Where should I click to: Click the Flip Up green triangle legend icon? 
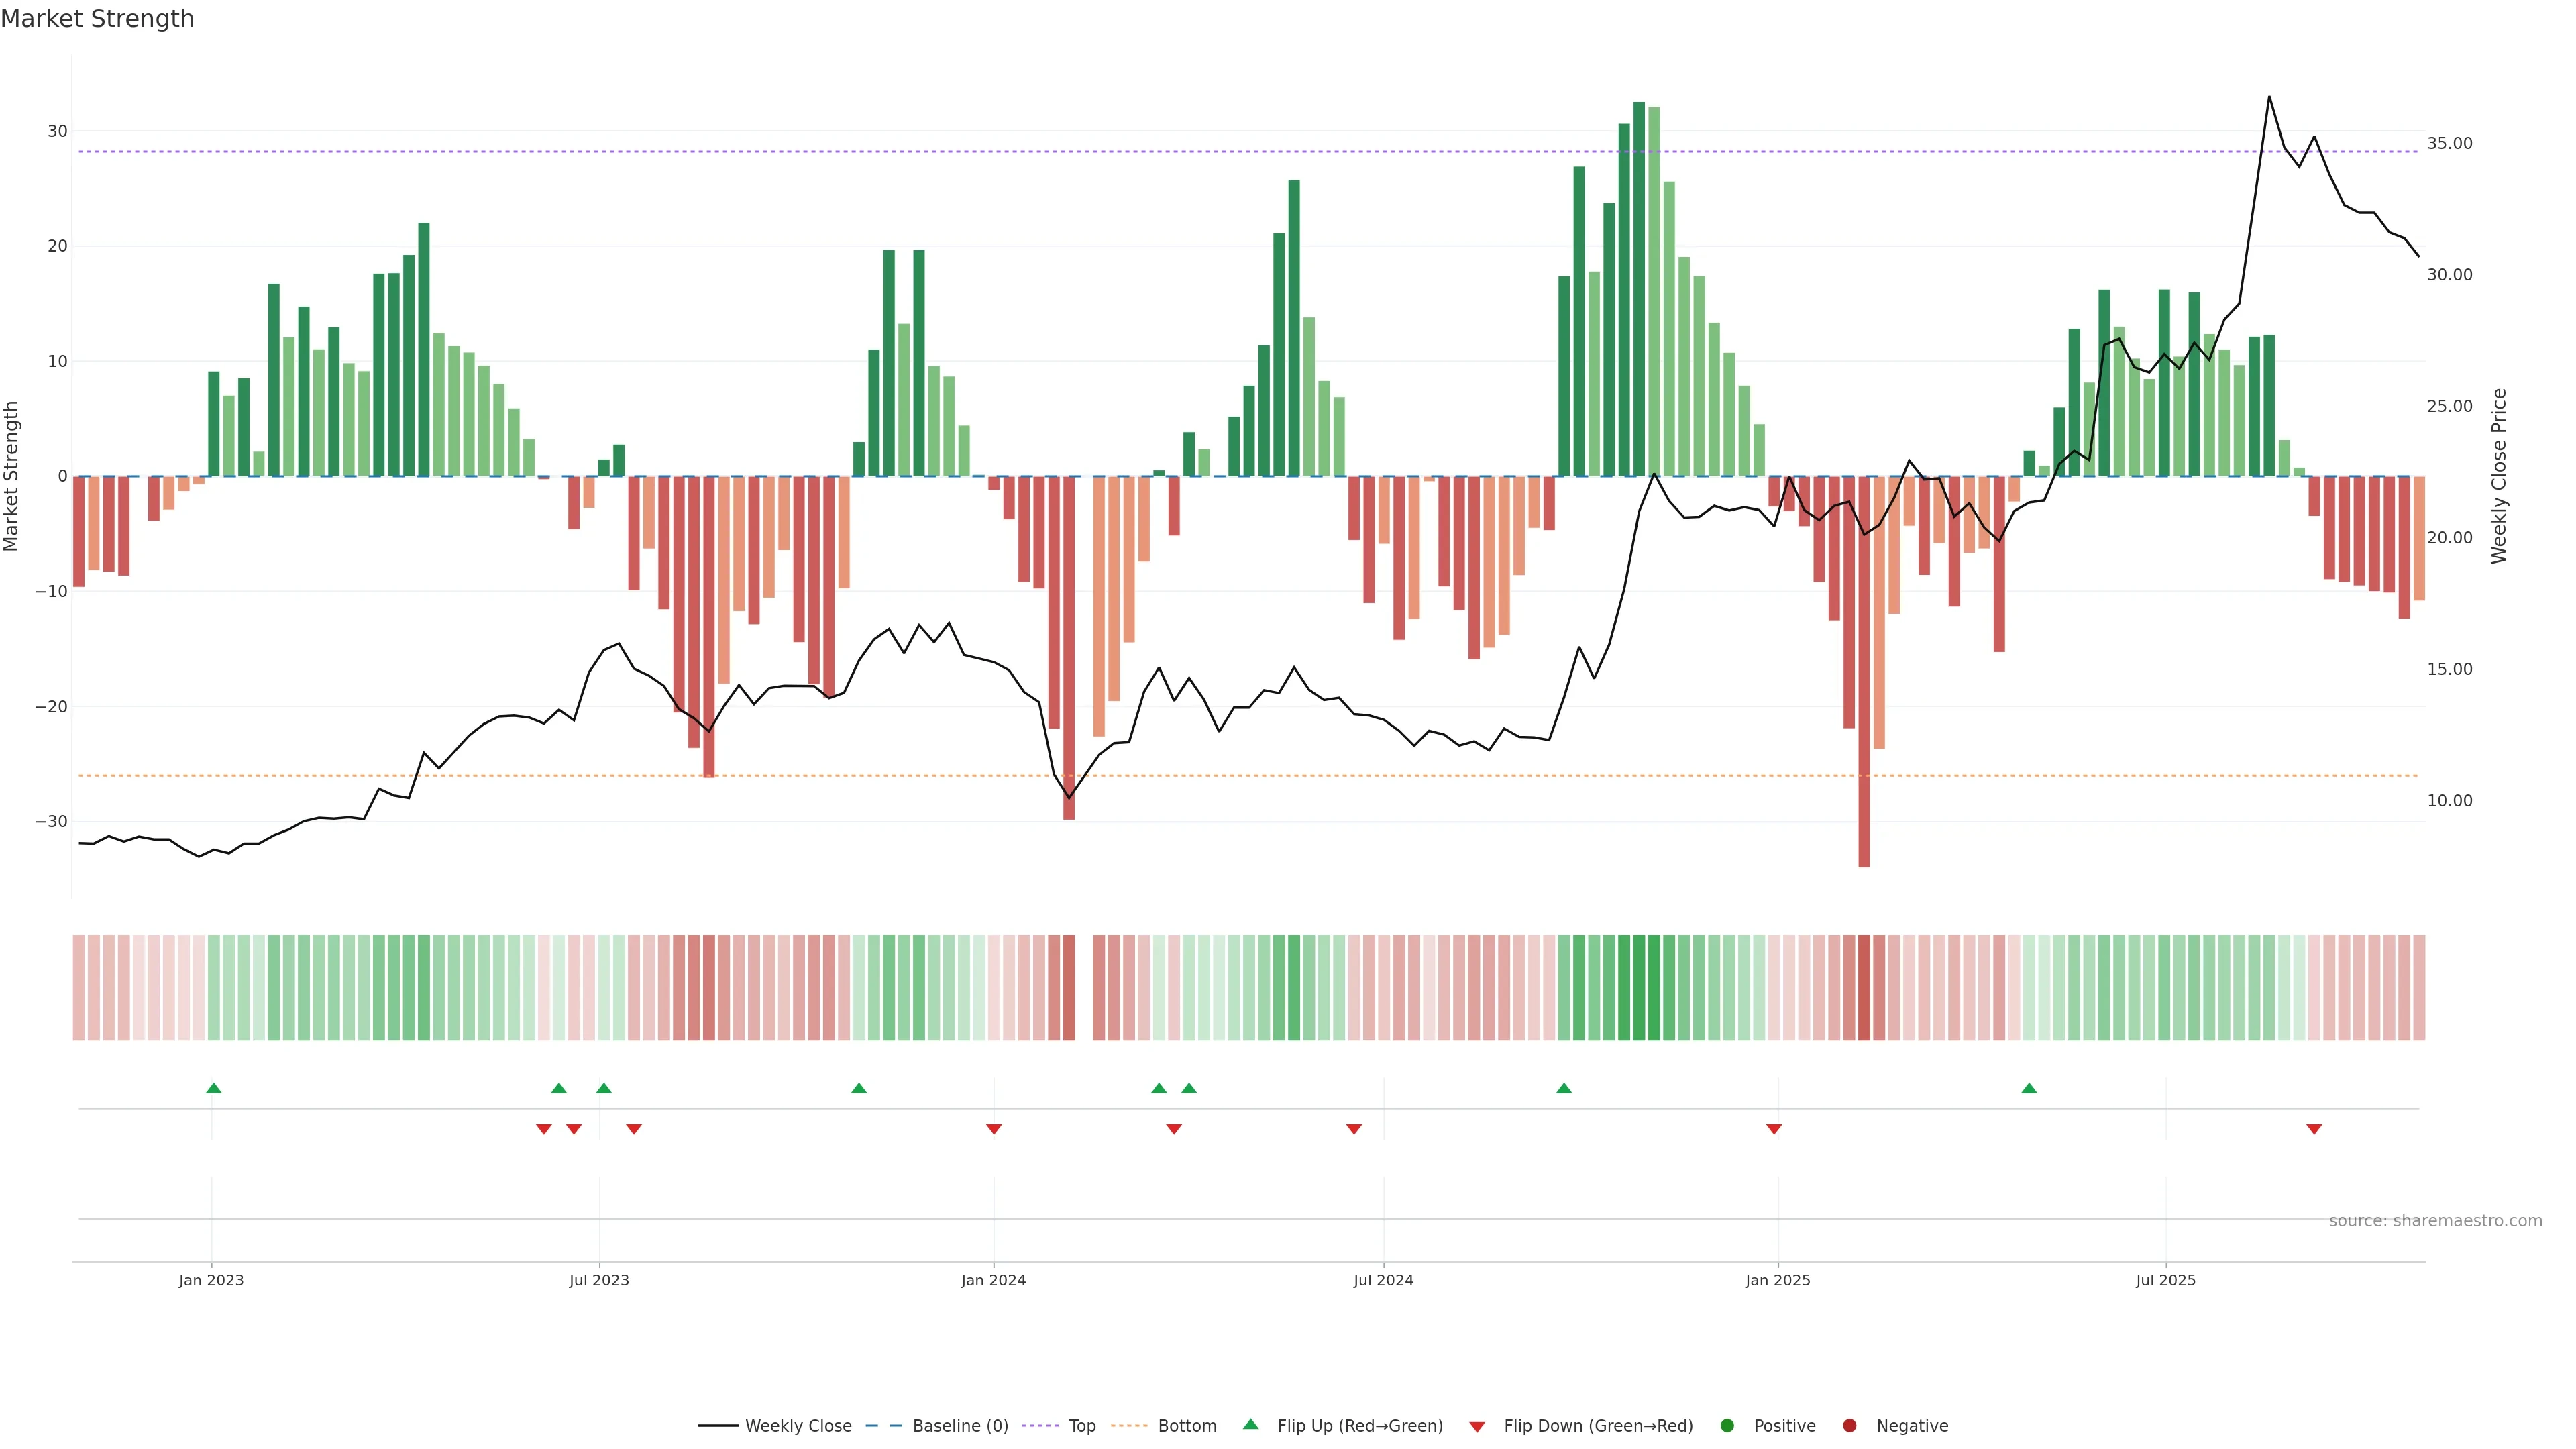(x=1250, y=1424)
